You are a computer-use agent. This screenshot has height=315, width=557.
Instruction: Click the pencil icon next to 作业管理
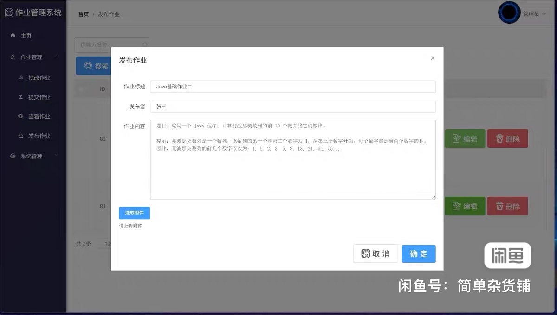13,57
